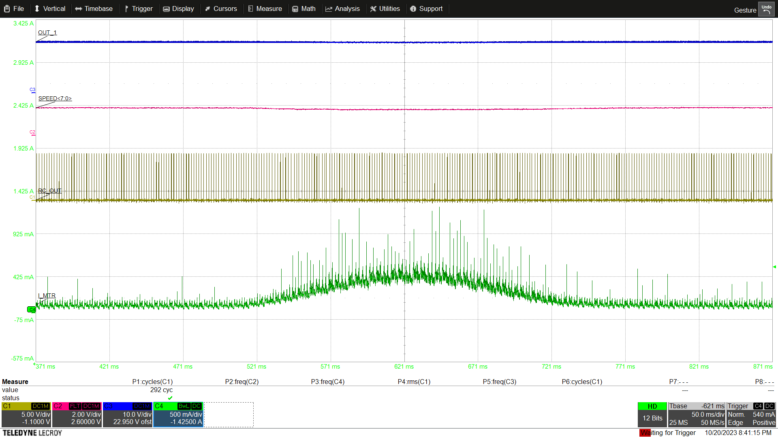778x437 pixels.
Task: Click the Math menu icon
Action: (295, 9)
